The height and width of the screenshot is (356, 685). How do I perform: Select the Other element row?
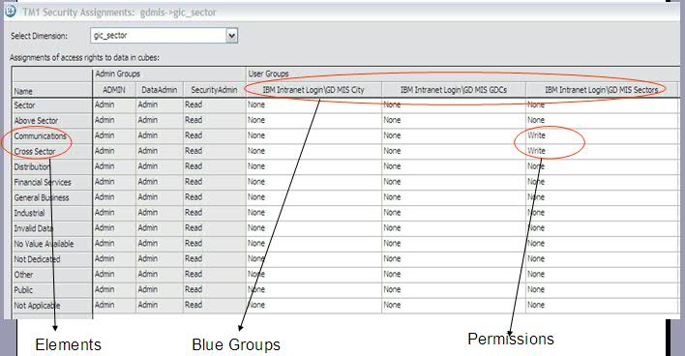click(x=52, y=275)
